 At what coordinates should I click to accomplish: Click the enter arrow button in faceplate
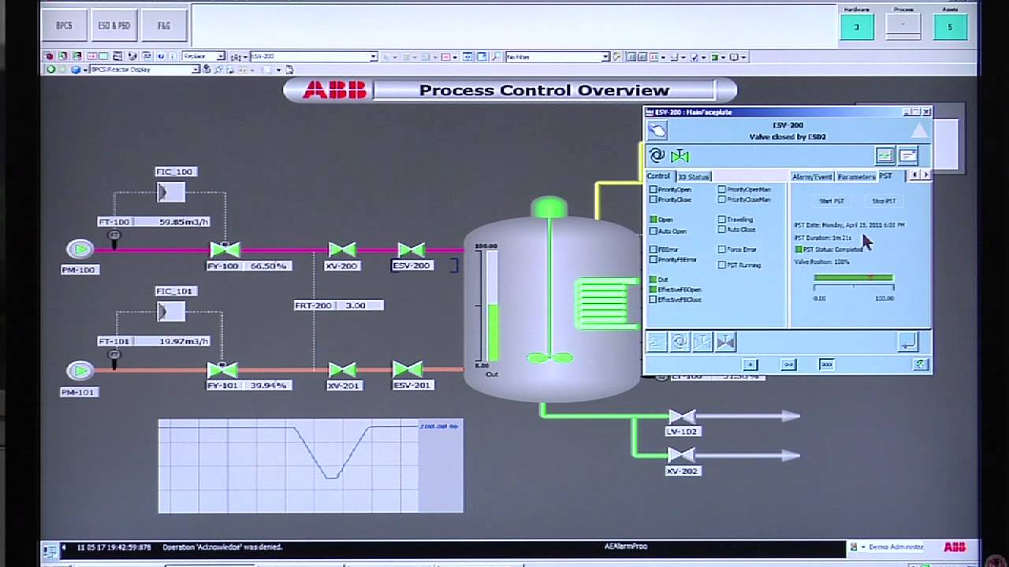(x=907, y=342)
